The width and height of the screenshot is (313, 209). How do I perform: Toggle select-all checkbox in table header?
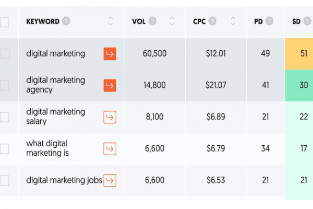tap(4, 22)
